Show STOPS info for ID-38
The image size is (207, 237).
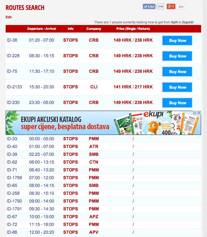click(71, 40)
